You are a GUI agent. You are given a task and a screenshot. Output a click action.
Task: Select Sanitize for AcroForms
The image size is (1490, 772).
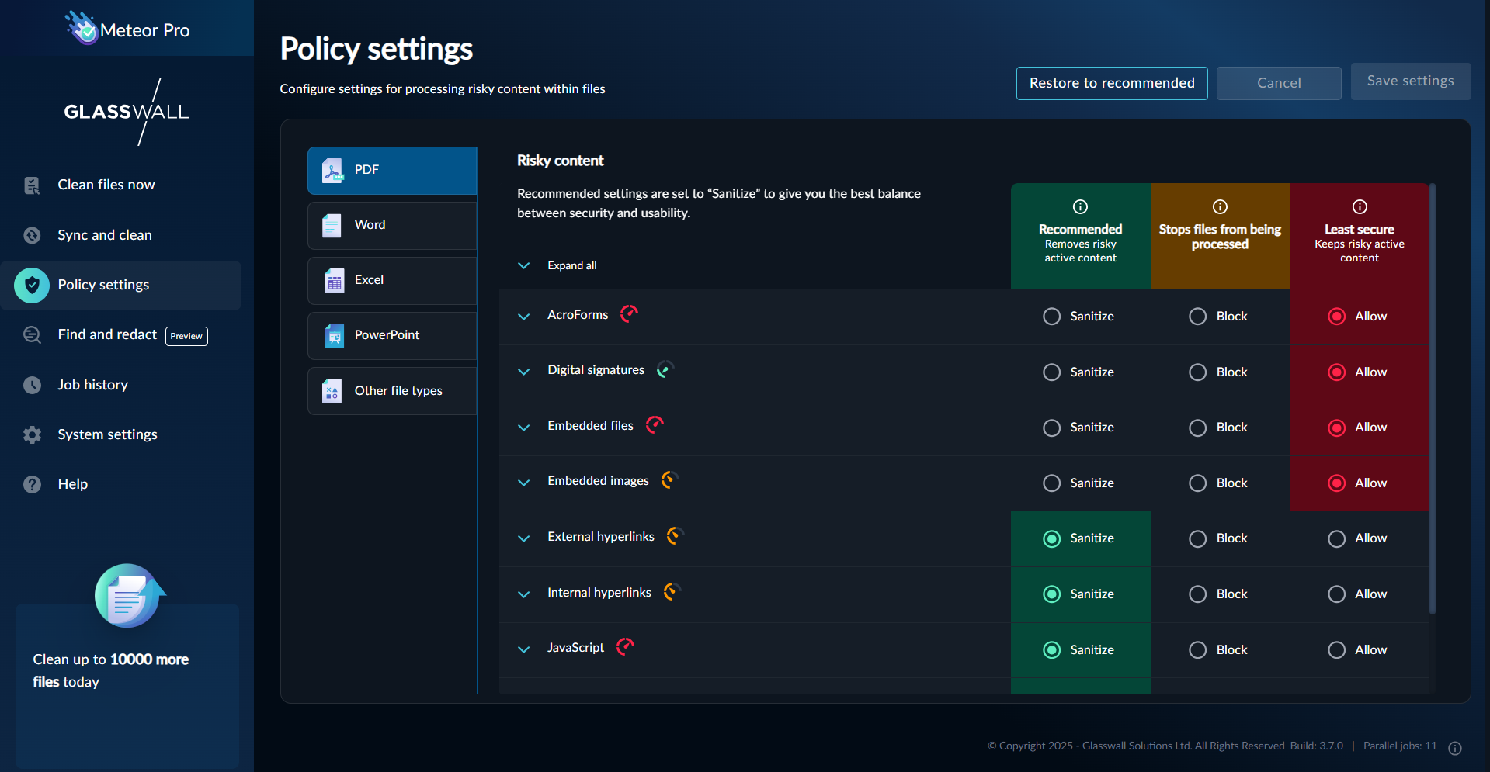tap(1051, 317)
